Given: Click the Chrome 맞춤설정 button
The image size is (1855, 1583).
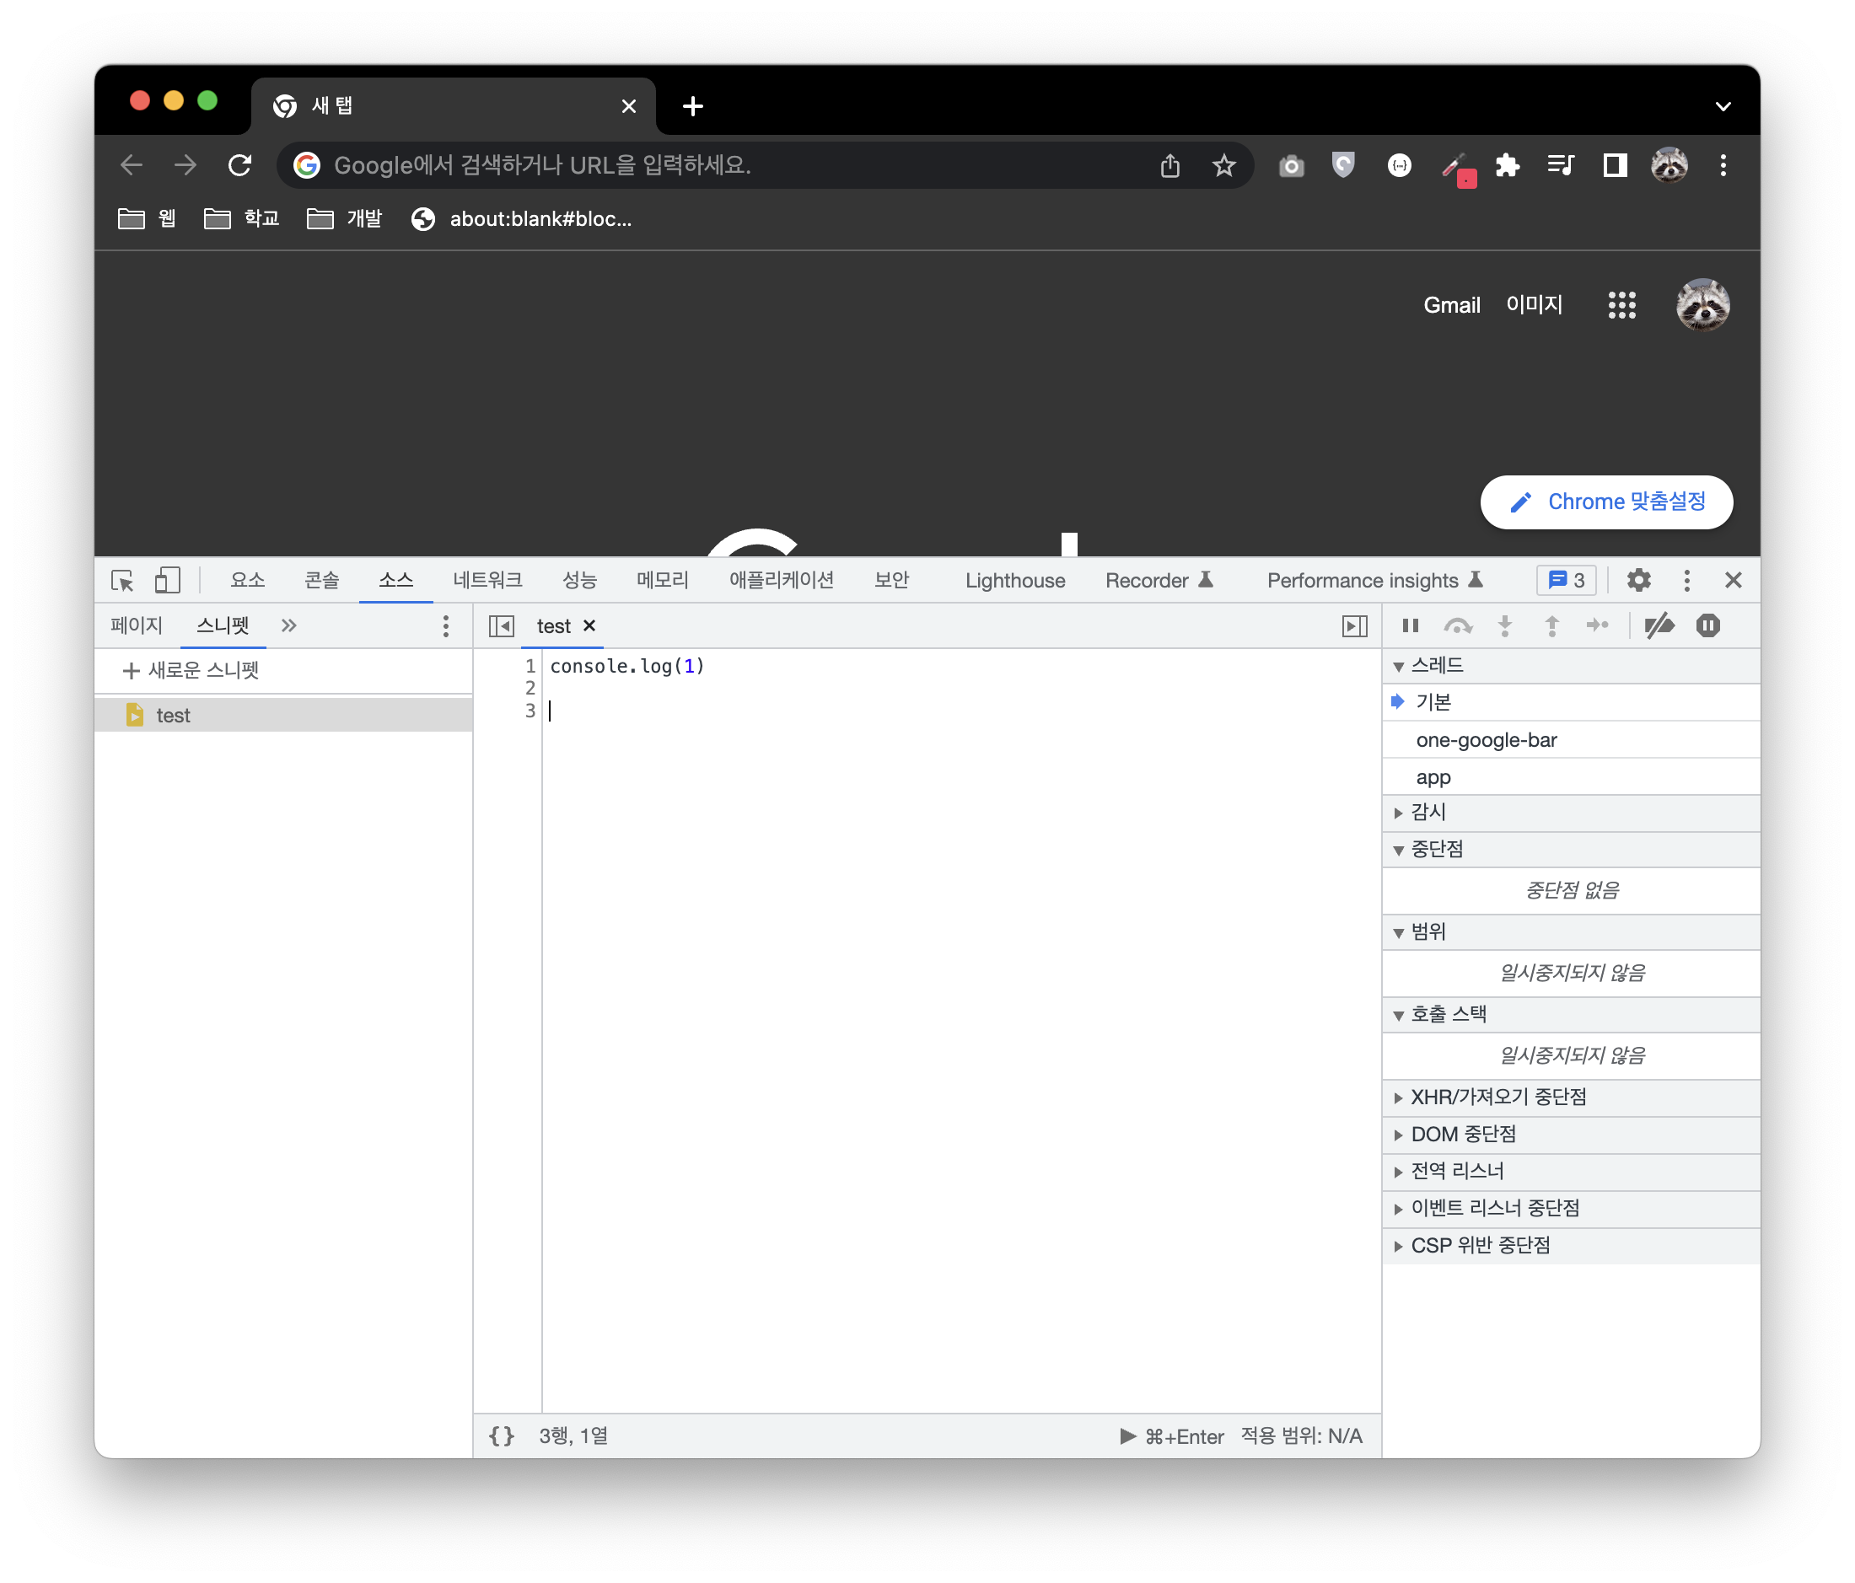Looking at the screenshot, I should [1606, 502].
